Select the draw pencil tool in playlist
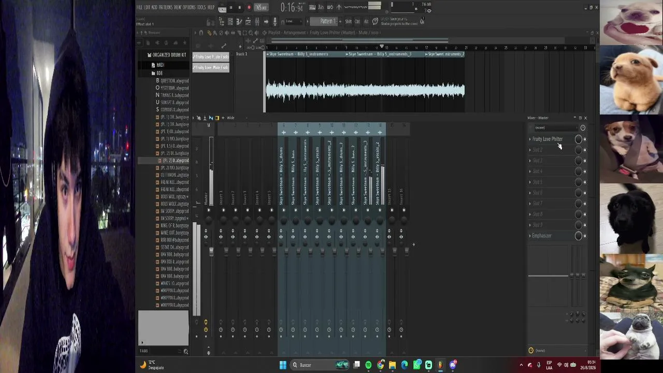Screen dimensions: 663x373 tap(209, 33)
